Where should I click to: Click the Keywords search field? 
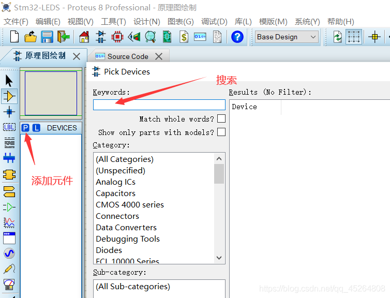click(x=159, y=105)
